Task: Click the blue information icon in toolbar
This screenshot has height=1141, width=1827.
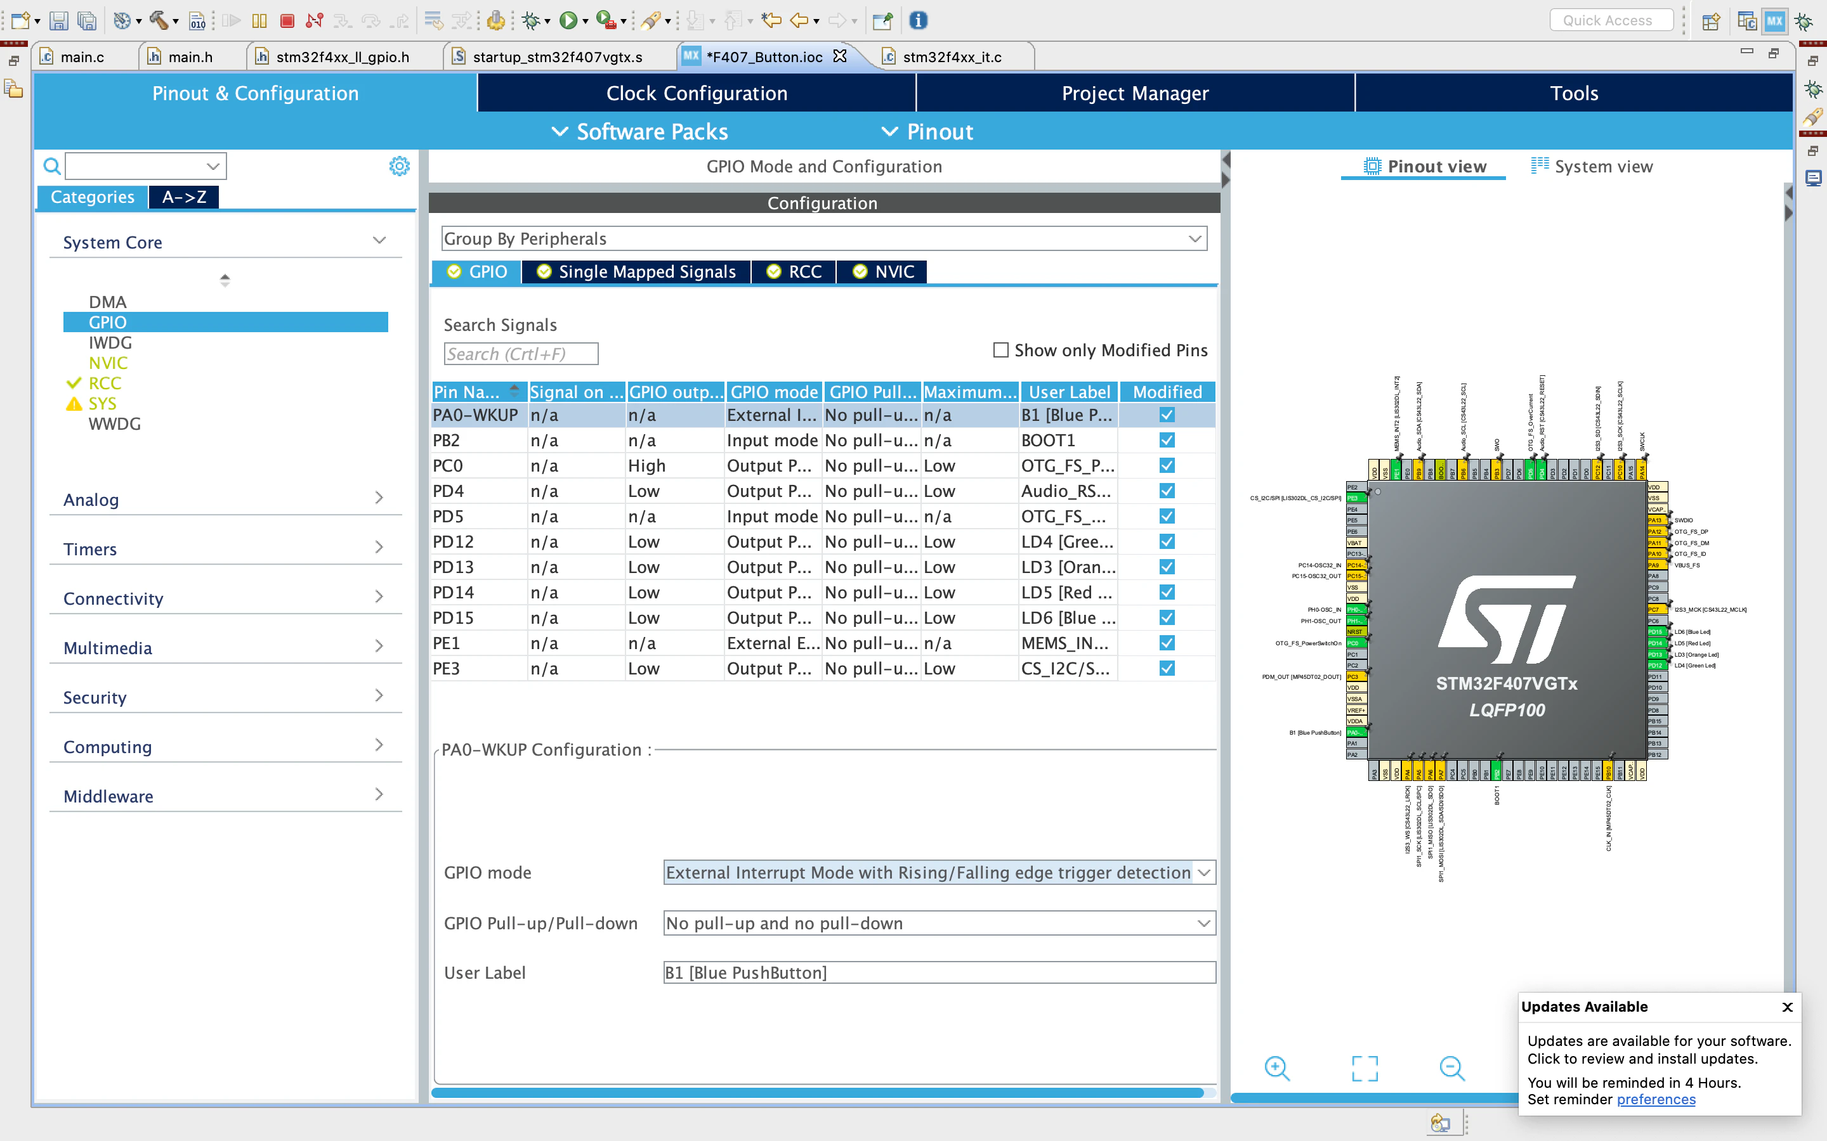Action: pos(918,20)
